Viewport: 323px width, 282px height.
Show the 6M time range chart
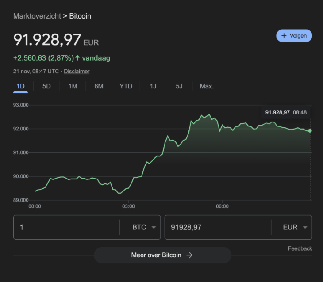(x=99, y=86)
